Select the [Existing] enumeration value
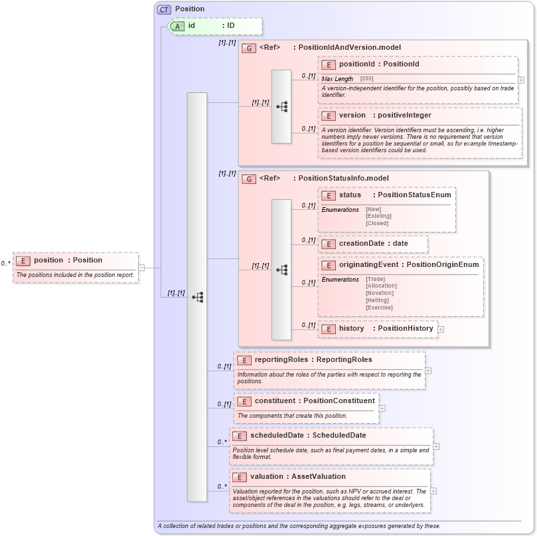Image resolution: width=537 pixels, height=536 pixels. 378,216
